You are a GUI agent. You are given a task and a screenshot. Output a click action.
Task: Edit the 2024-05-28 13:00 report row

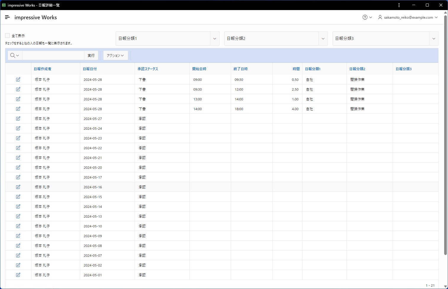(18, 99)
